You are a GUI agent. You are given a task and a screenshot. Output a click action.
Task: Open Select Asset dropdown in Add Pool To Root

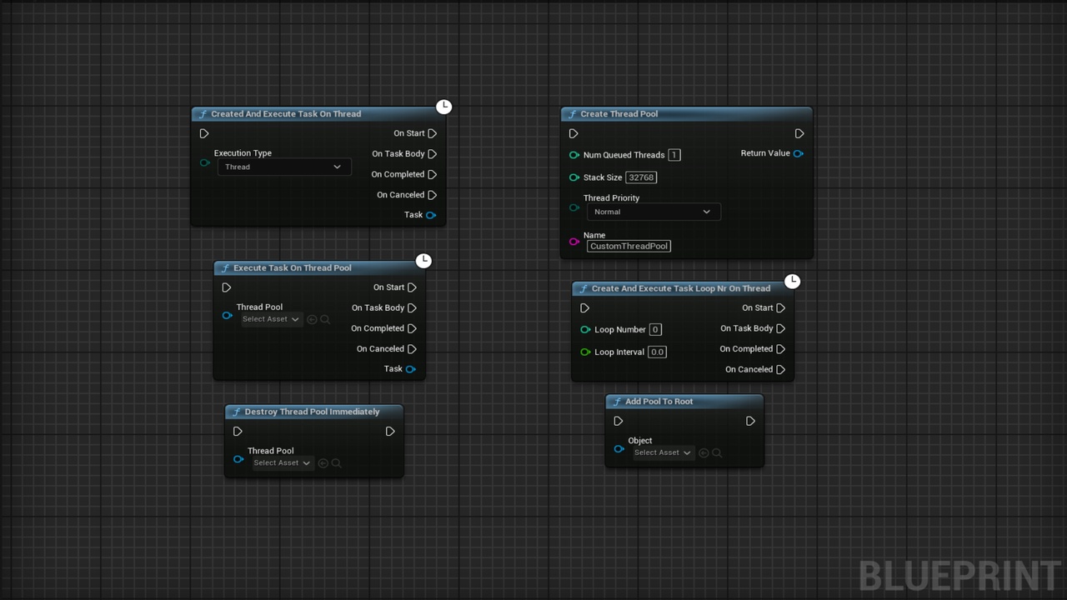pyautogui.click(x=663, y=452)
